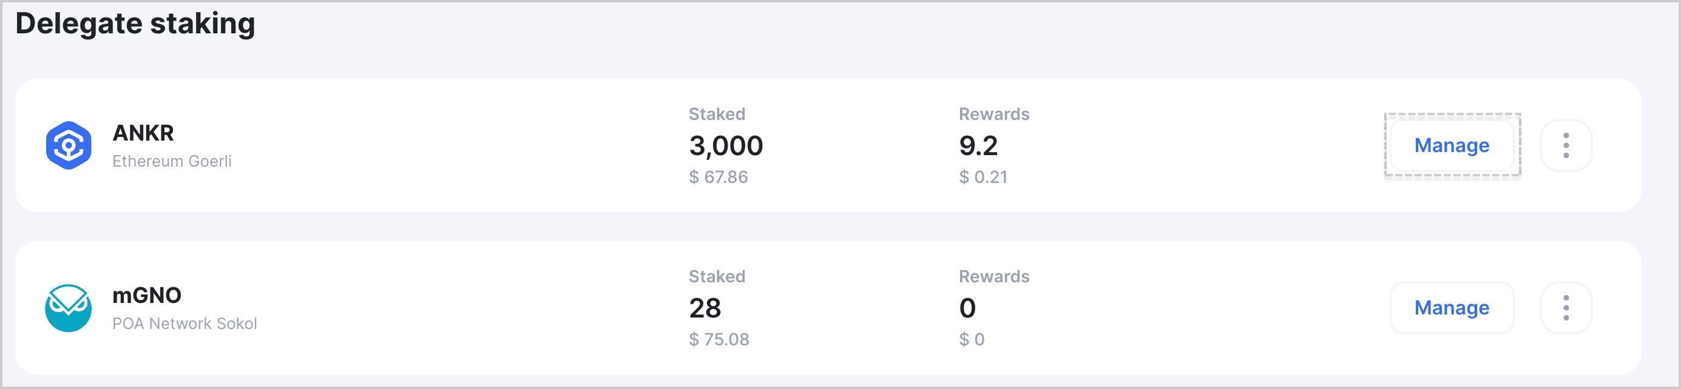The height and width of the screenshot is (389, 1681).
Task: Open the three-dot menu for mGNO
Action: point(1566,308)
